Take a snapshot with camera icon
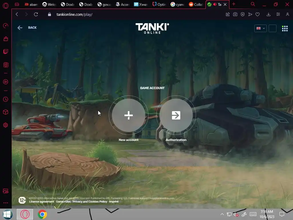 click(x=235, y=14)
